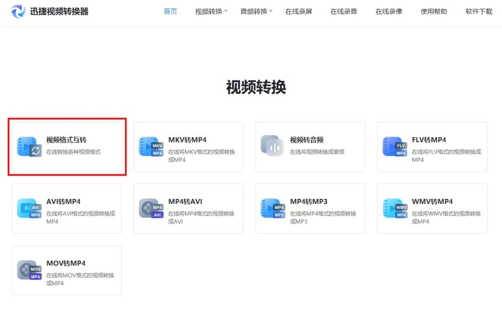Open the AVI转MP4 title link
The height and width of the screenshot is (322, 502).
click(63, 202)
